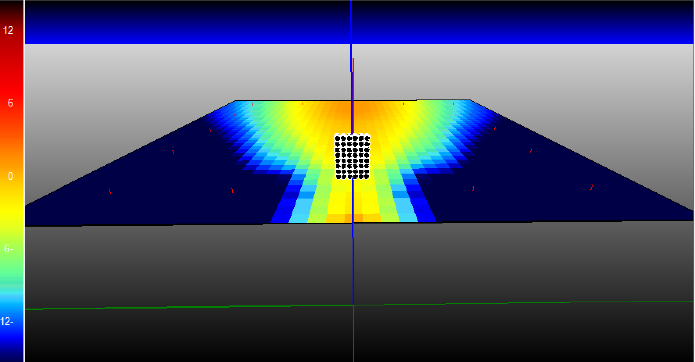This screenshot has width=695, height=362.
Task: Click the 12- label on the color scale
Action: click(x=7, y=321)
